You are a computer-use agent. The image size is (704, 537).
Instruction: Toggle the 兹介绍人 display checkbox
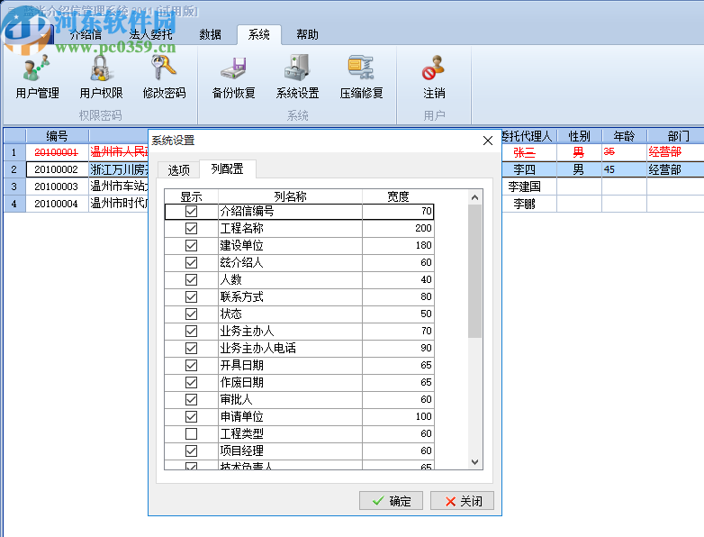point(191,262)
